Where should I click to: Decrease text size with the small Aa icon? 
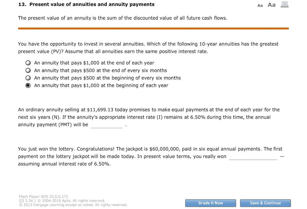(x=260, y=5)
